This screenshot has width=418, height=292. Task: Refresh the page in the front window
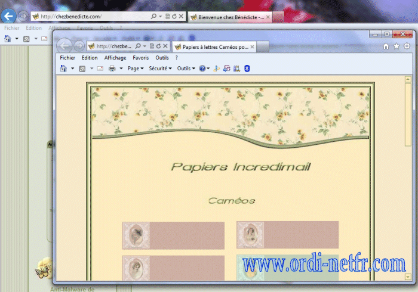pos(158,46)
